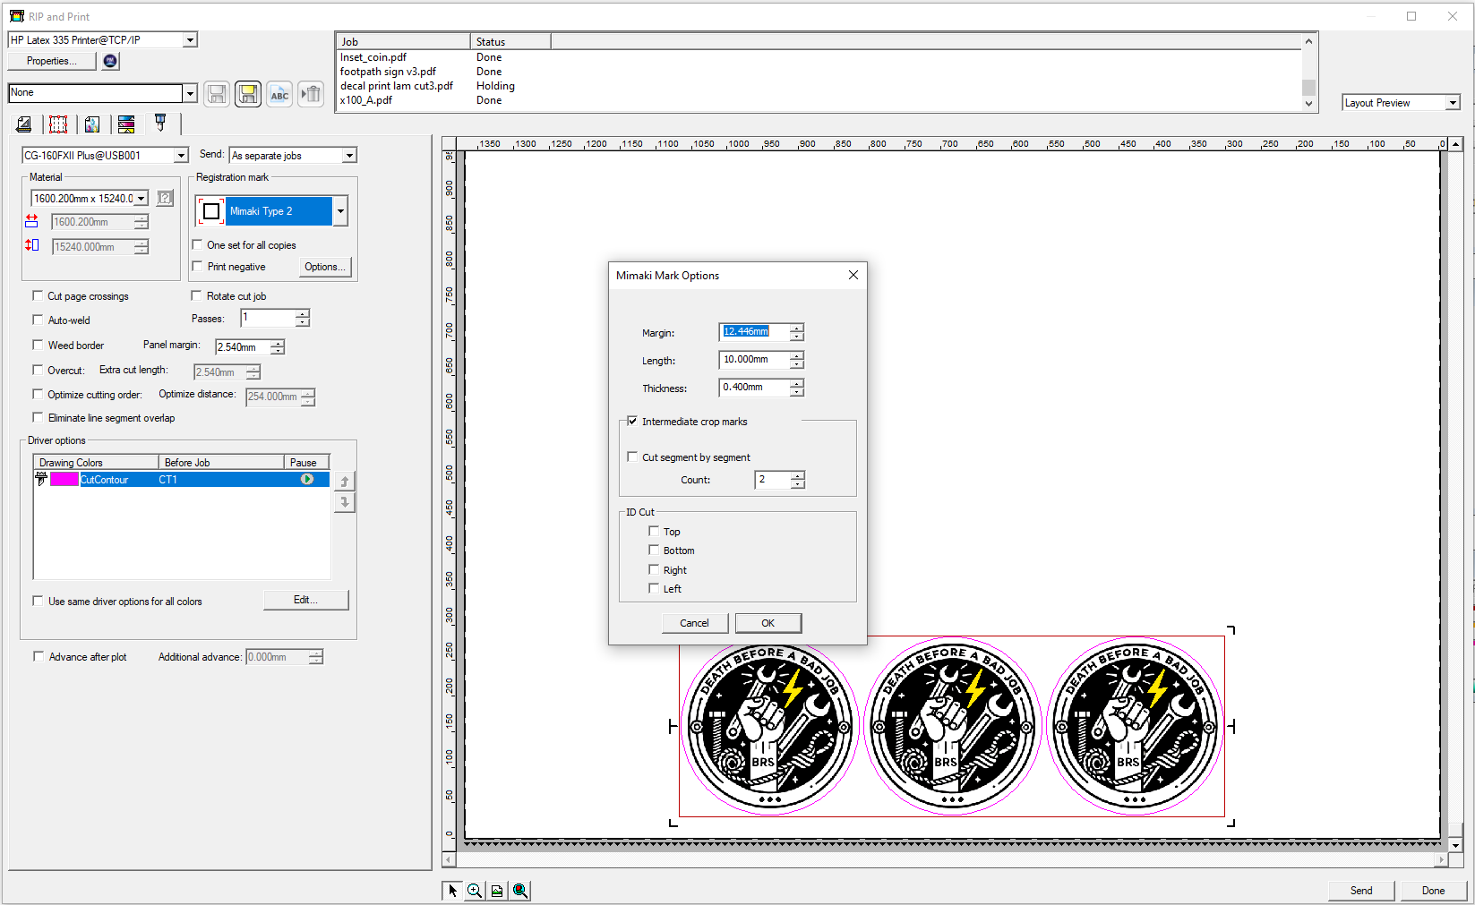The height and width of the screenshot is (905, 1475).
Task: Check the ID Cut Right option
Action: click(x=654, y=569)
